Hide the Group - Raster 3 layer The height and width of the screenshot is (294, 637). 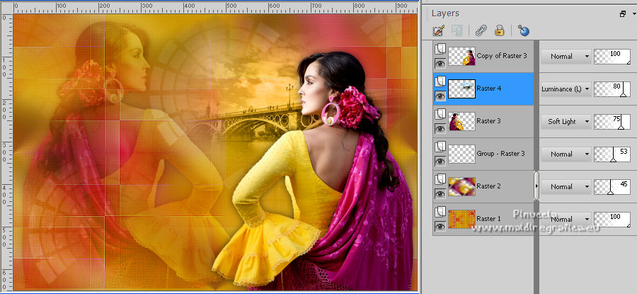pos(440,161)
